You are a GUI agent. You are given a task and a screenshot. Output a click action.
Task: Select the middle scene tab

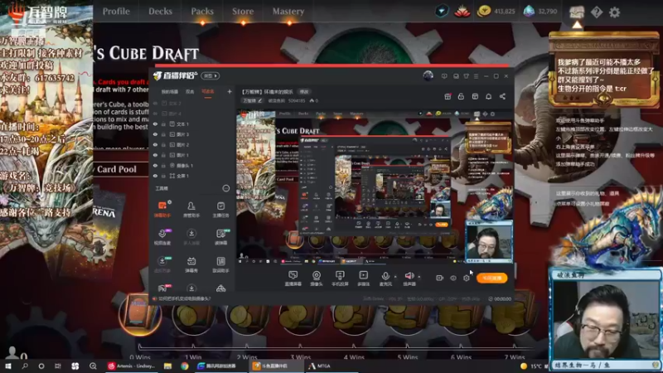[190, 92]
